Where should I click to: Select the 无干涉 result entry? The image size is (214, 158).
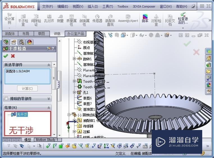point(22,114)
